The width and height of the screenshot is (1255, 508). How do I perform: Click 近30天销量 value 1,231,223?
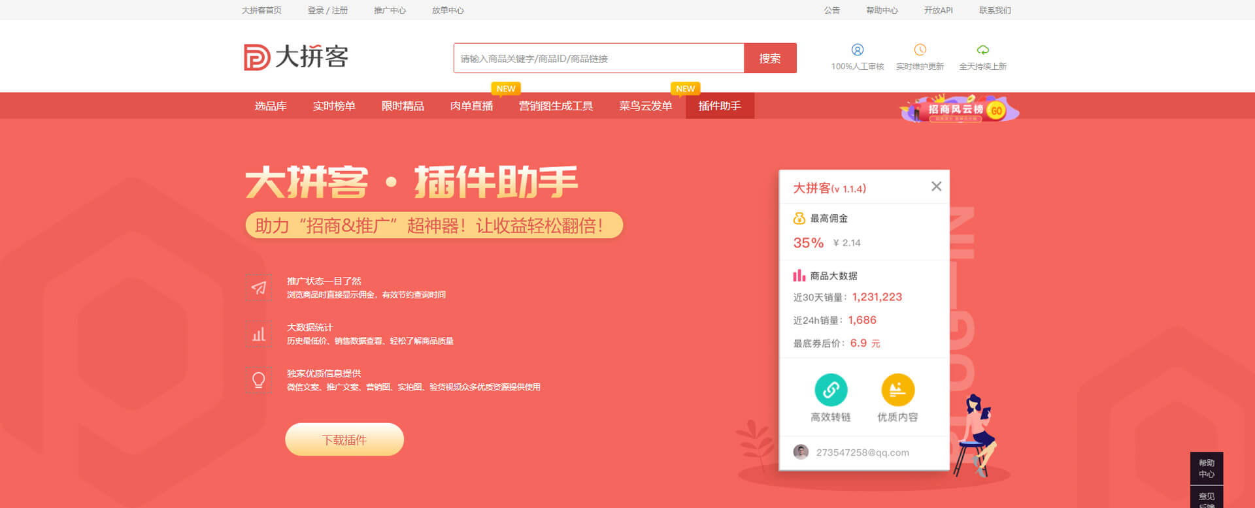click(877, 297)
